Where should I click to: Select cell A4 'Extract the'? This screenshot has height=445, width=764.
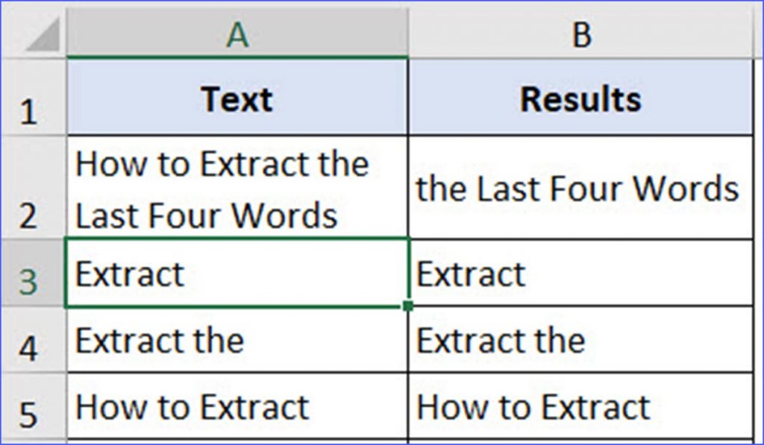pyautogui.click(x=237, y=340)
